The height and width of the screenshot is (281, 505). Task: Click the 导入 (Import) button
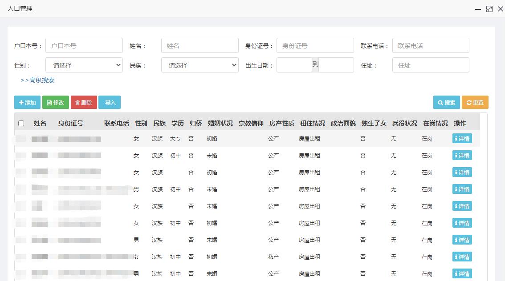110,102
